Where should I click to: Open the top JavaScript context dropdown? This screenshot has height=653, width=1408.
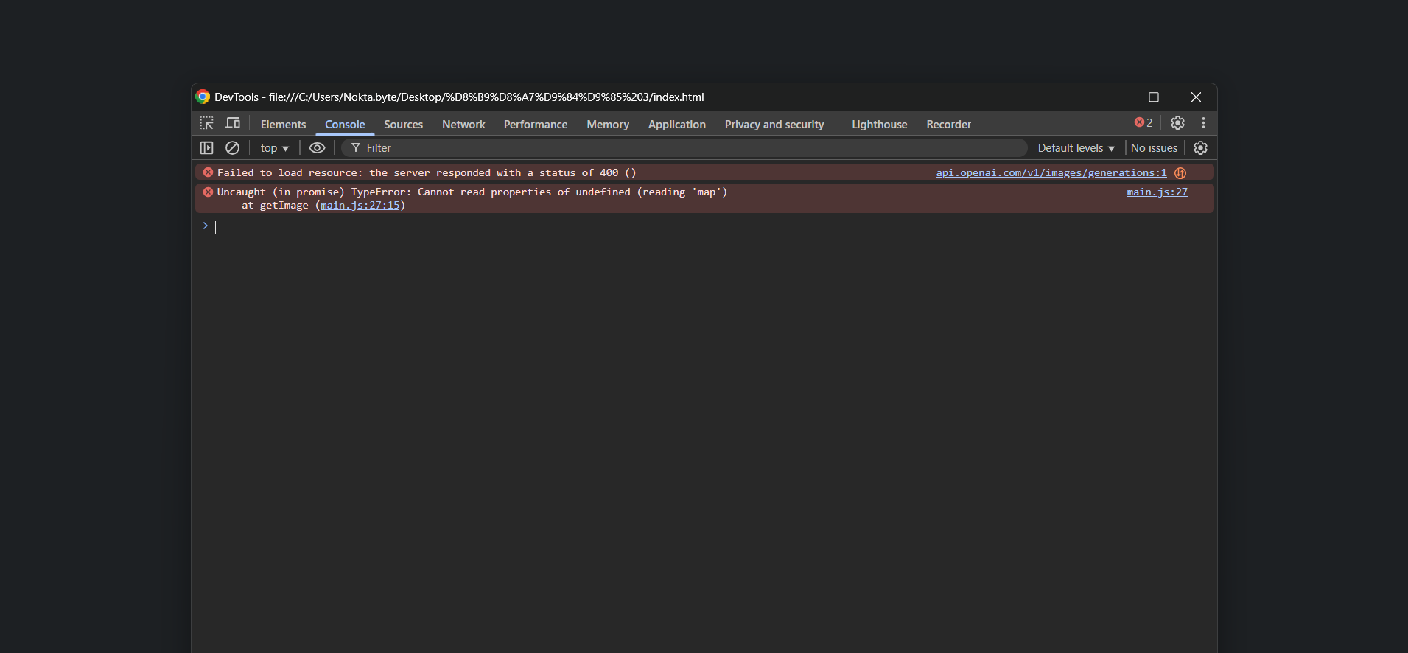tap(274, 148)
